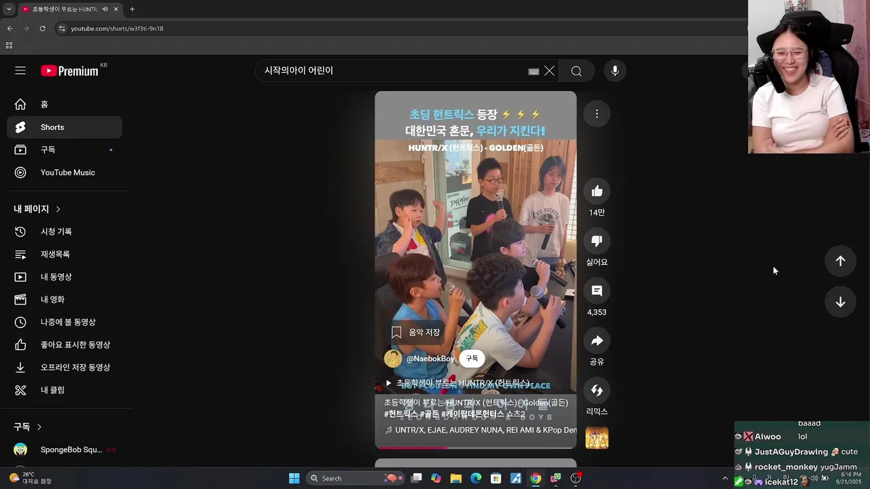Open 나중에 볼 동영상 watch later

[x=65, y=322]
